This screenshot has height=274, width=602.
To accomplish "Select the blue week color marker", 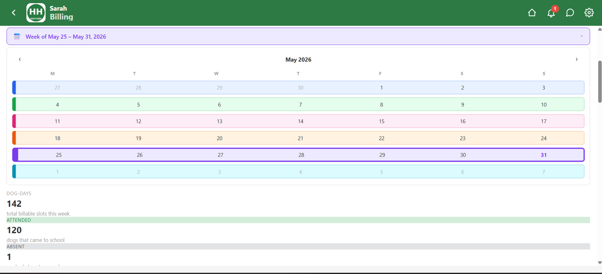I will (14, 87).
